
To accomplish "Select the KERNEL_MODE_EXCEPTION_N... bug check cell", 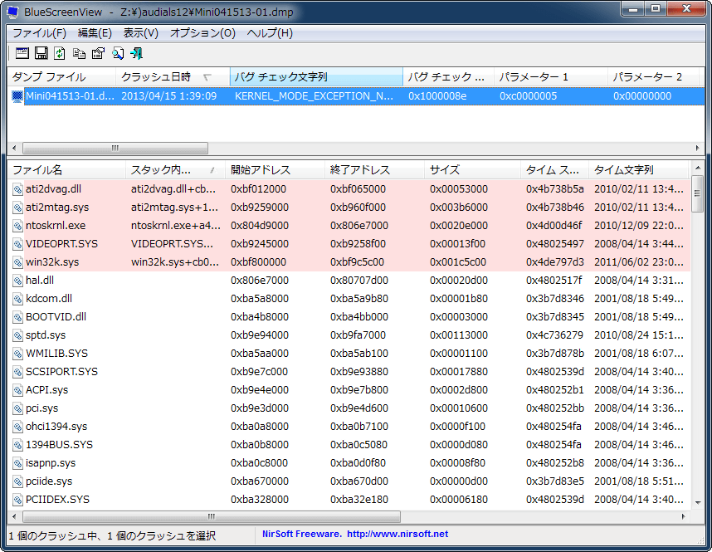I will click(x=314, y=96).
